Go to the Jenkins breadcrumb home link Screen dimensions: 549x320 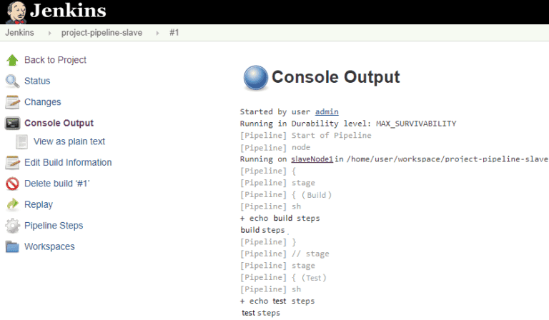[x=19, y=33]
